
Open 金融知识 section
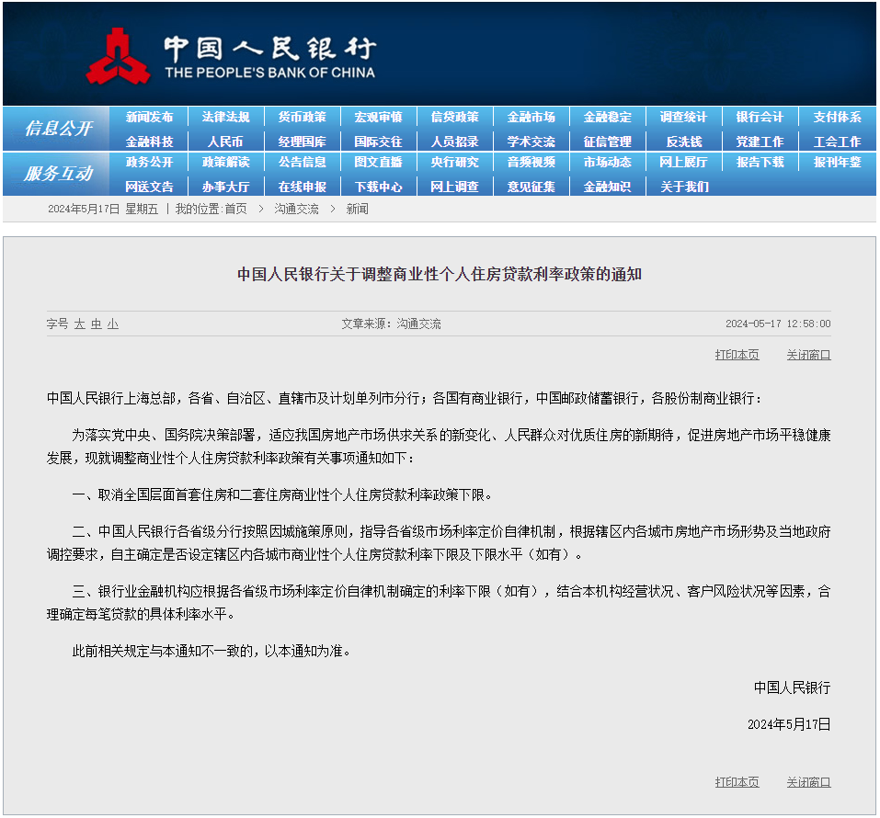[607, 187]
